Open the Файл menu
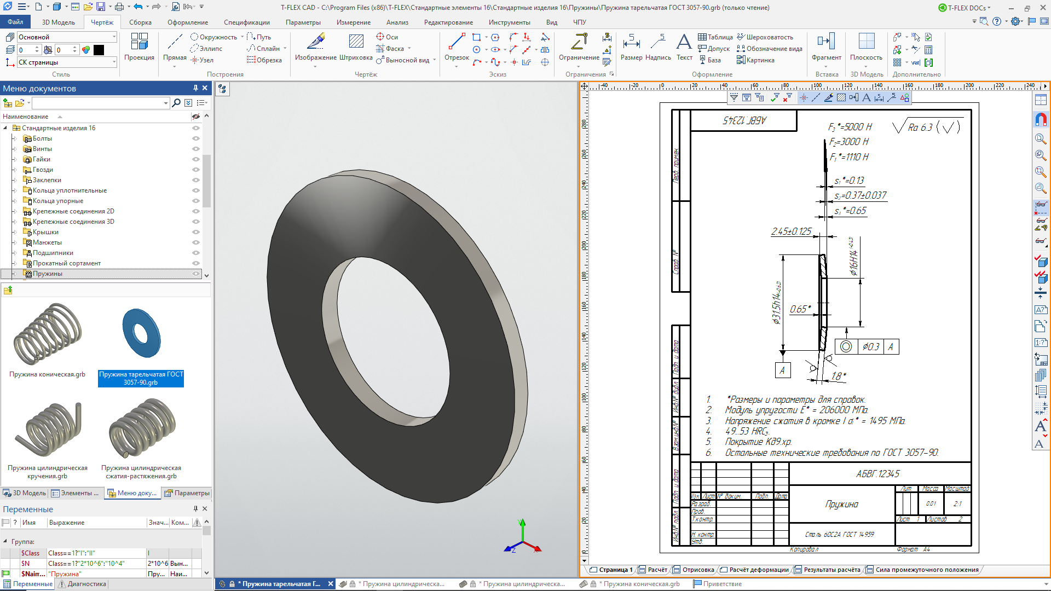1051x591 pixels. (15, 22)
